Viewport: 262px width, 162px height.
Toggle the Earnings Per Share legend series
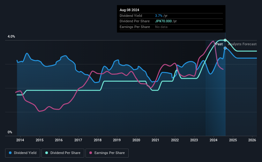107,153
